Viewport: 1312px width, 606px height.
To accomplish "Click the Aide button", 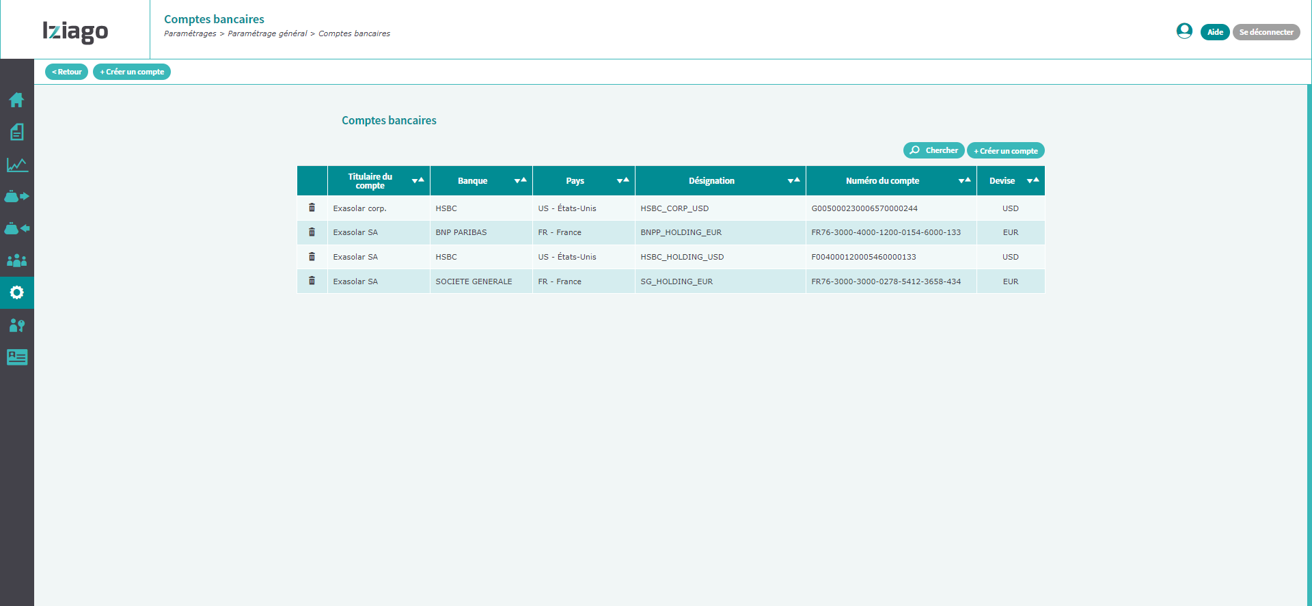I will (1215, 32).
